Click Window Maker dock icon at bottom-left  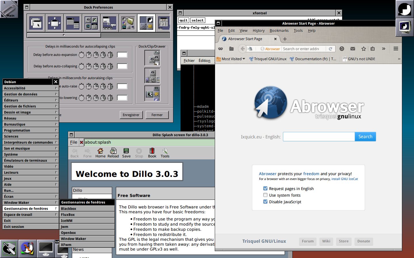(x=9, y=249)
